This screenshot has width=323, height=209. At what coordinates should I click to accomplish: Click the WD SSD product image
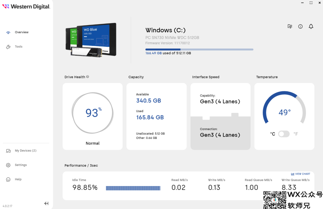coord(91,40)
